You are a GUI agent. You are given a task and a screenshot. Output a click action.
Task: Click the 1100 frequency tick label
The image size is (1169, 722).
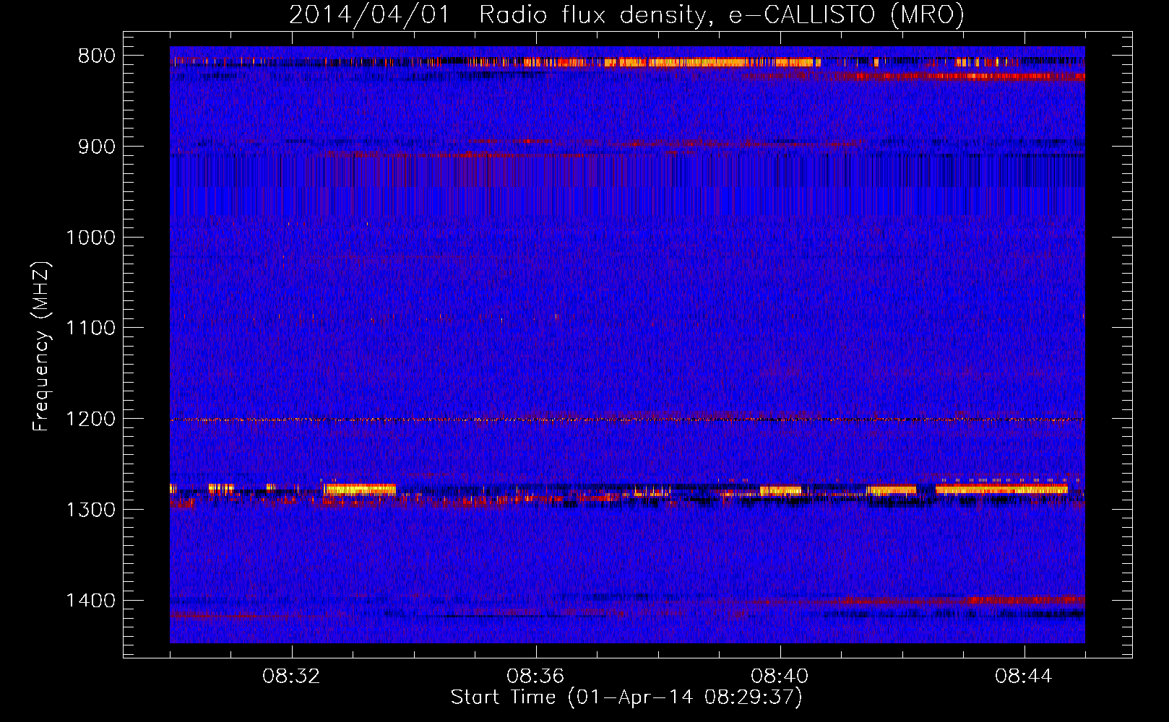(90, 329)
